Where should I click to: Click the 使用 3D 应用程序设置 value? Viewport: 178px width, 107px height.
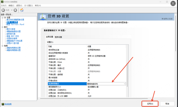coord(97,56)
